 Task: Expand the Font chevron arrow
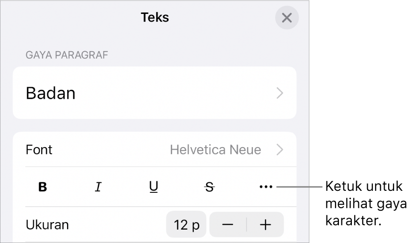point(280,150)
